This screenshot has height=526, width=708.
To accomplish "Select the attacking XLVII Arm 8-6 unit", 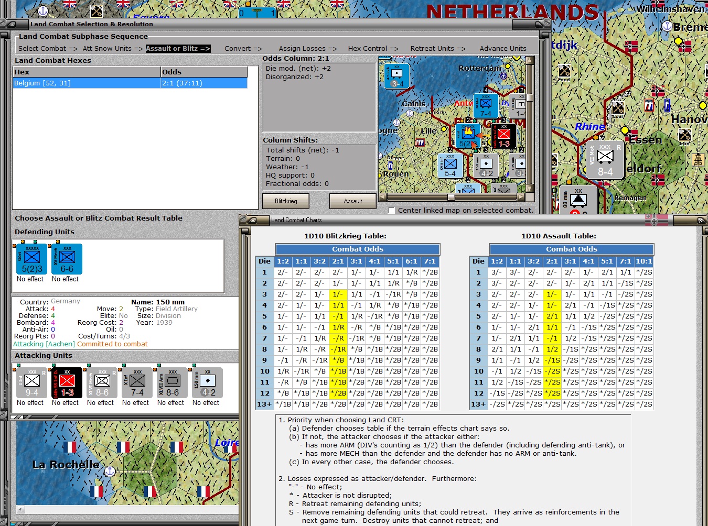I will click(x=173, y=382).
